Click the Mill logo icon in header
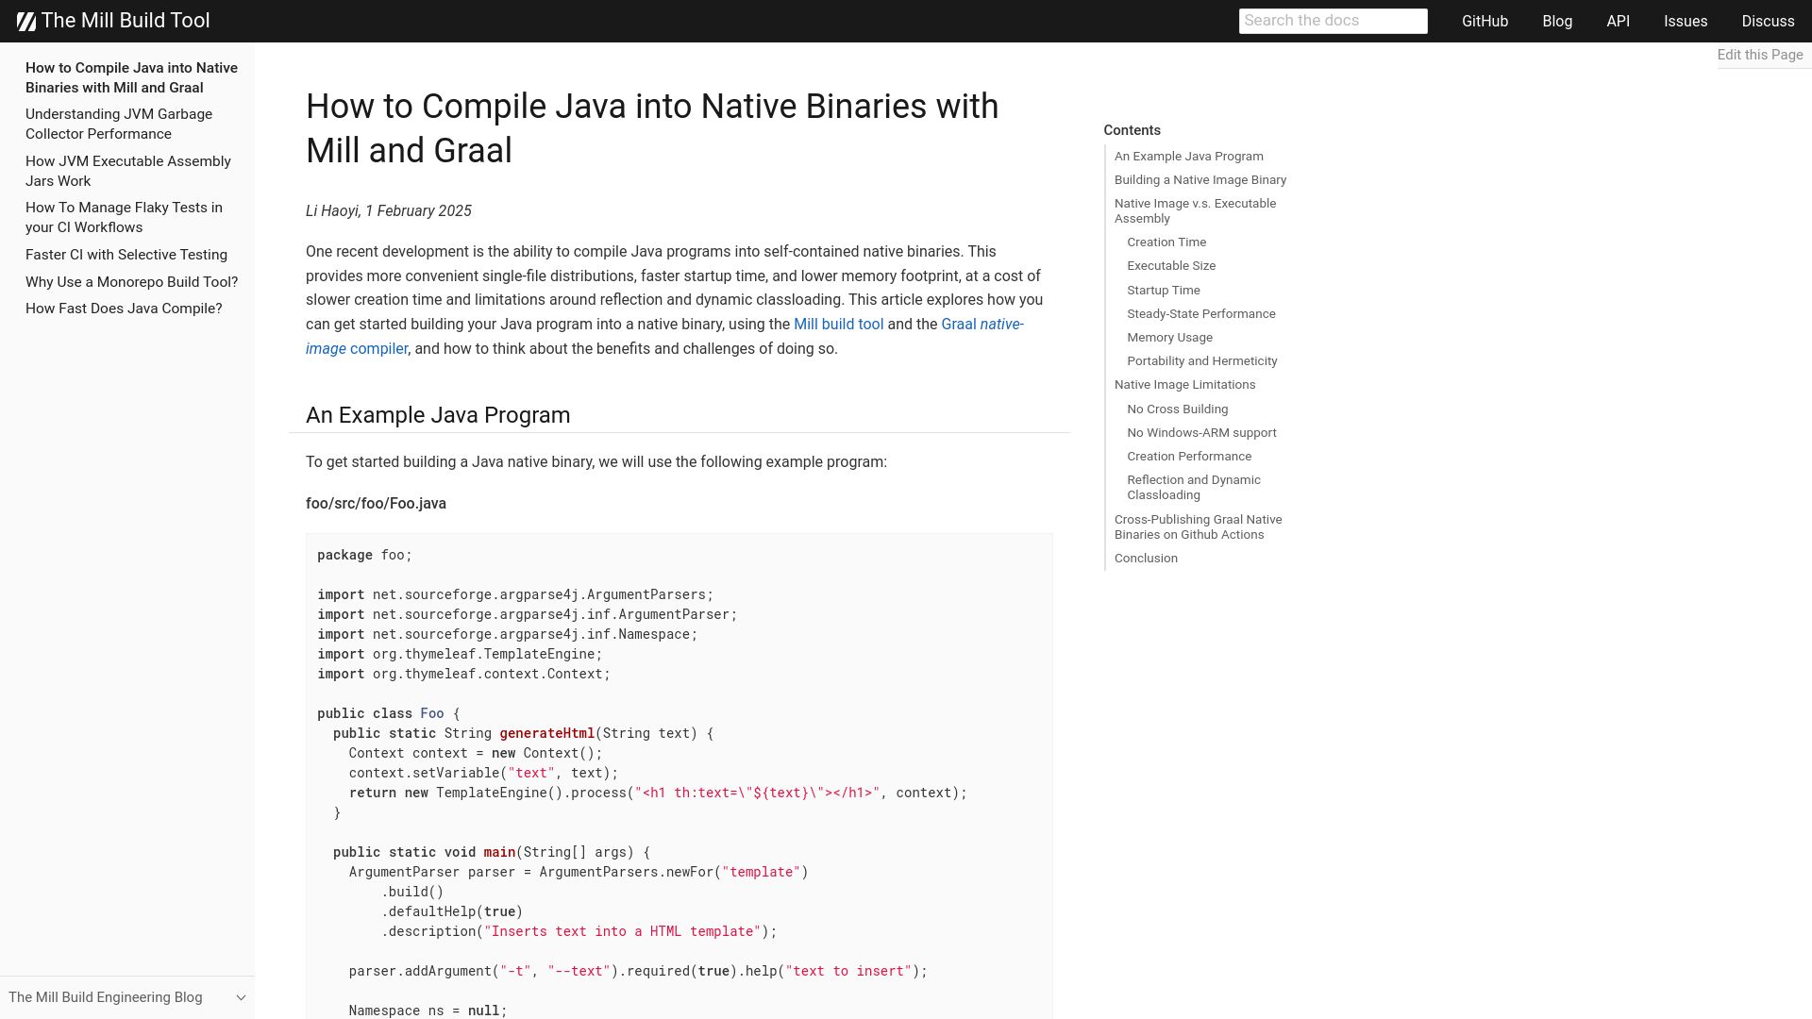 tap(26, 21)
